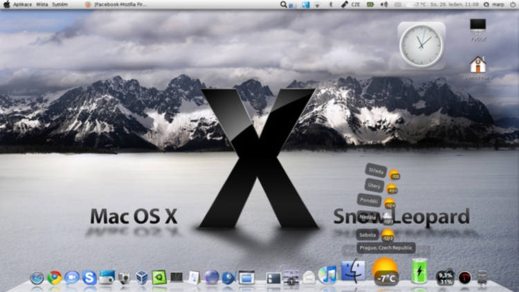Select the Středa forecast entry

[x=376, y=171]
